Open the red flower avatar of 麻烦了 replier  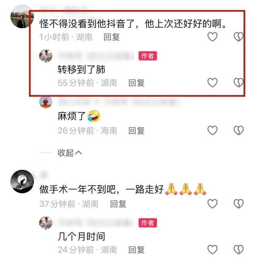pyautogui.click(x=46, y=102)
